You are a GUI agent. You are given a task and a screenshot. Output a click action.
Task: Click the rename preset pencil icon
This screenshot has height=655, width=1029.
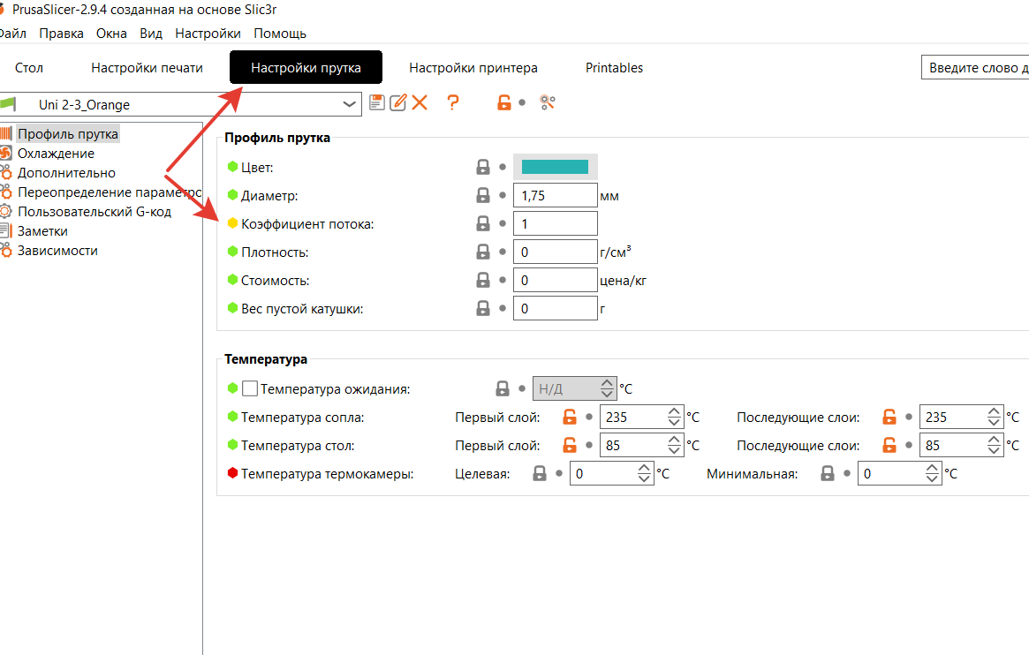398,102
